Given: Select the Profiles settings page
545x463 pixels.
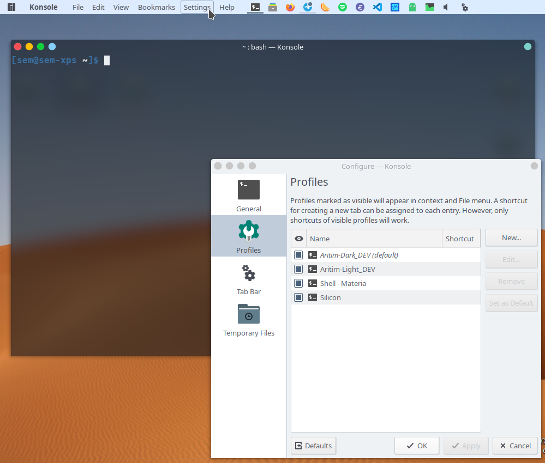Looking at the screenshot, I should pos(249,236).
